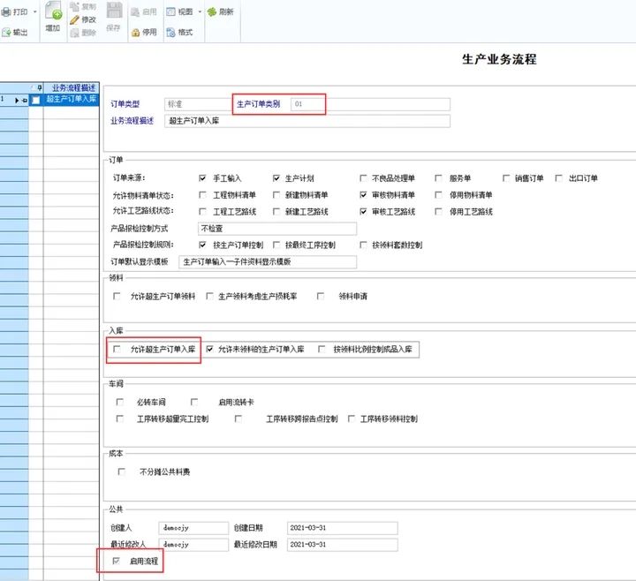Uncheck the 手工输入 order source checkbox

203,178
